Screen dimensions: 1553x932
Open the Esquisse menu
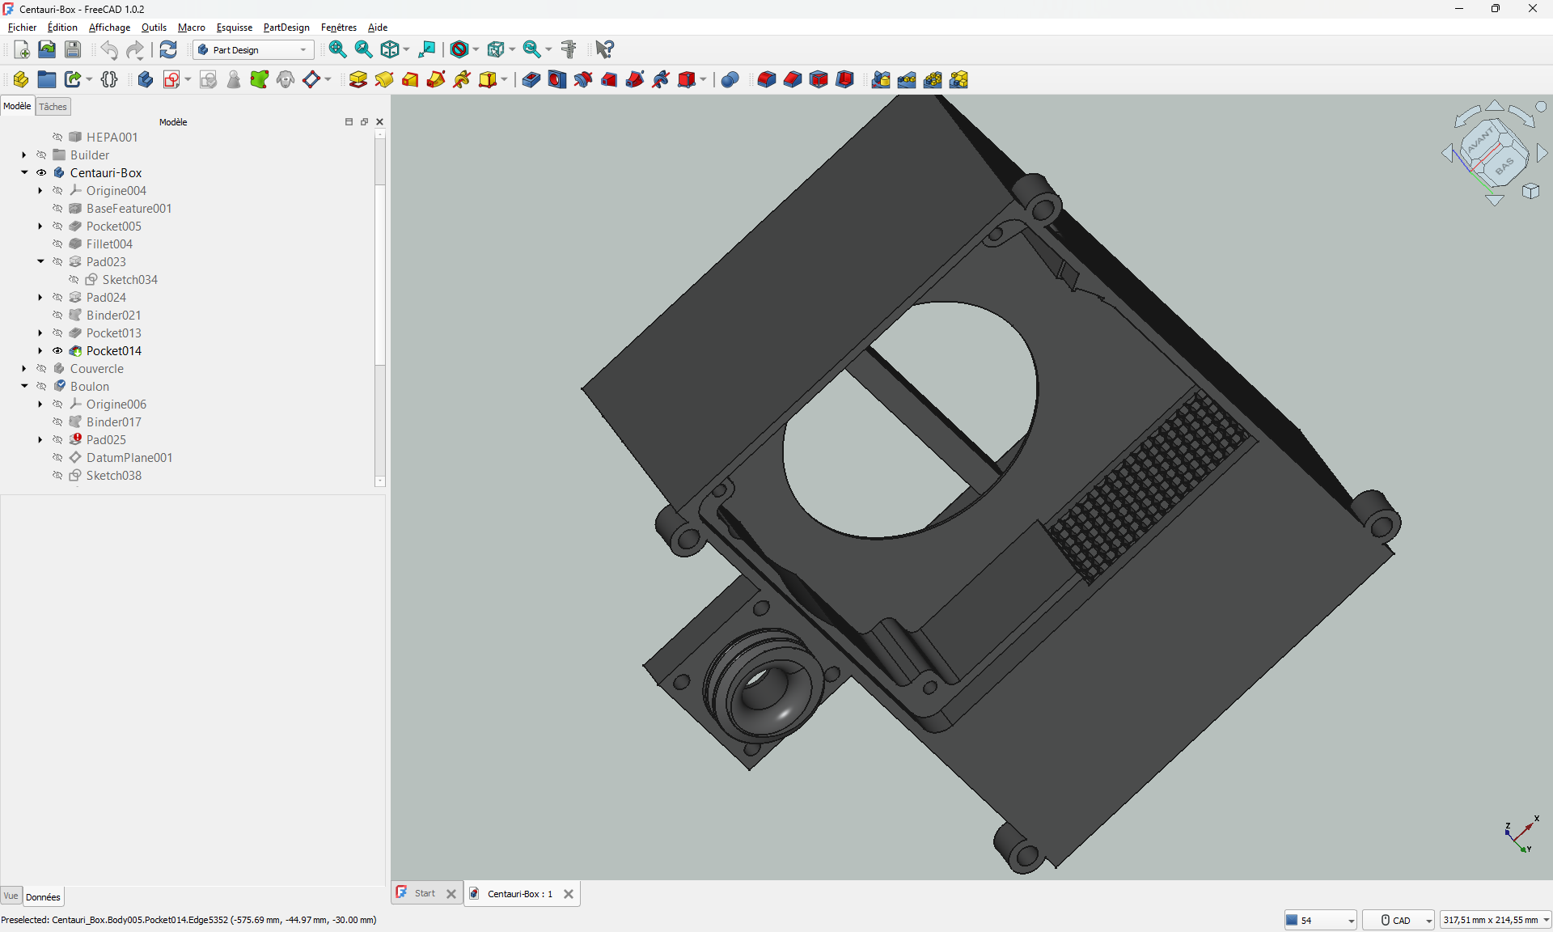234,28
